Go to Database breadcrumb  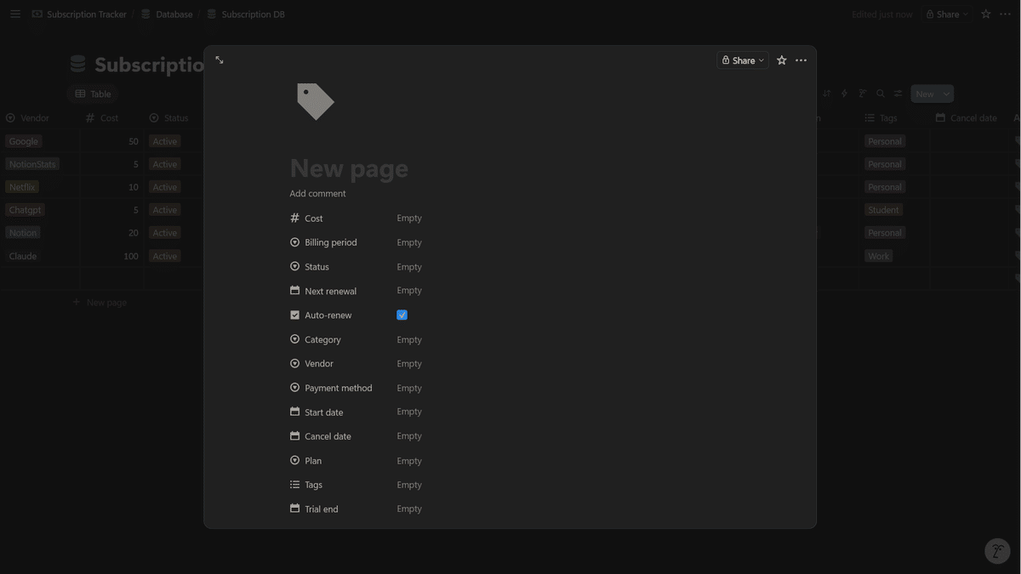167,14
